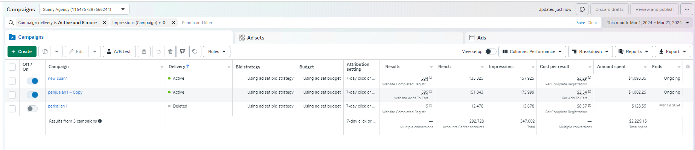This screenshot has height=150, width=695.
Task: Click the Discard drafts button
Action: [609, 9]
